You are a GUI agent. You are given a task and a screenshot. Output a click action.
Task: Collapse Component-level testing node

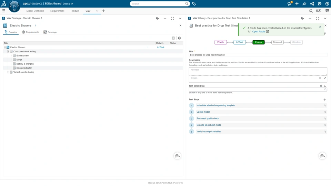pos(8,51)
